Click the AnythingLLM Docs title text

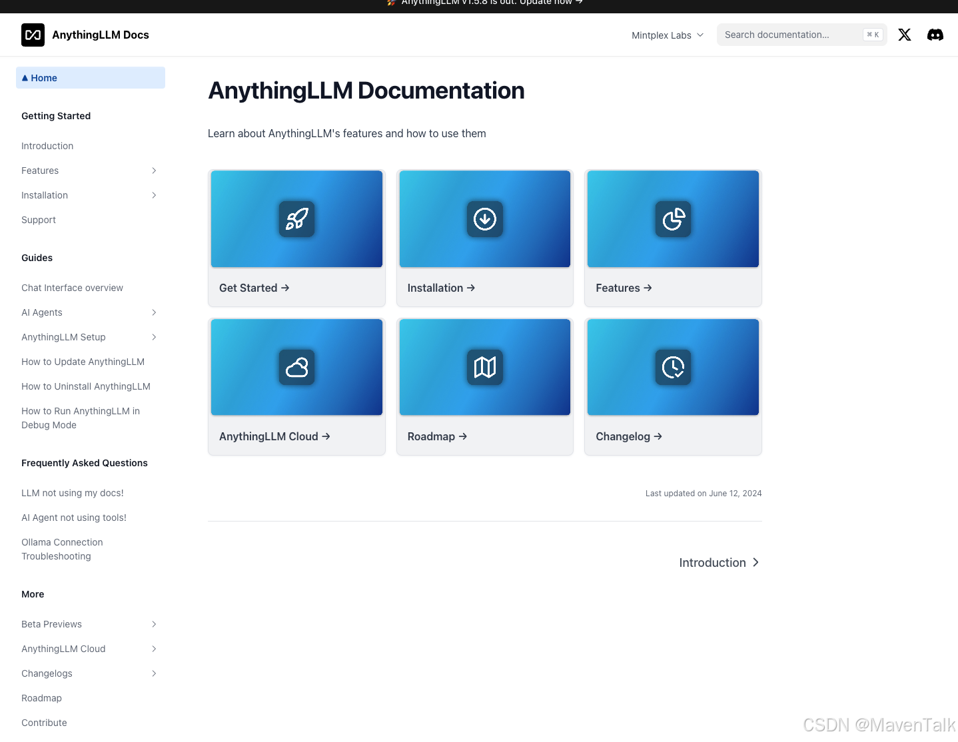(101, 35)
